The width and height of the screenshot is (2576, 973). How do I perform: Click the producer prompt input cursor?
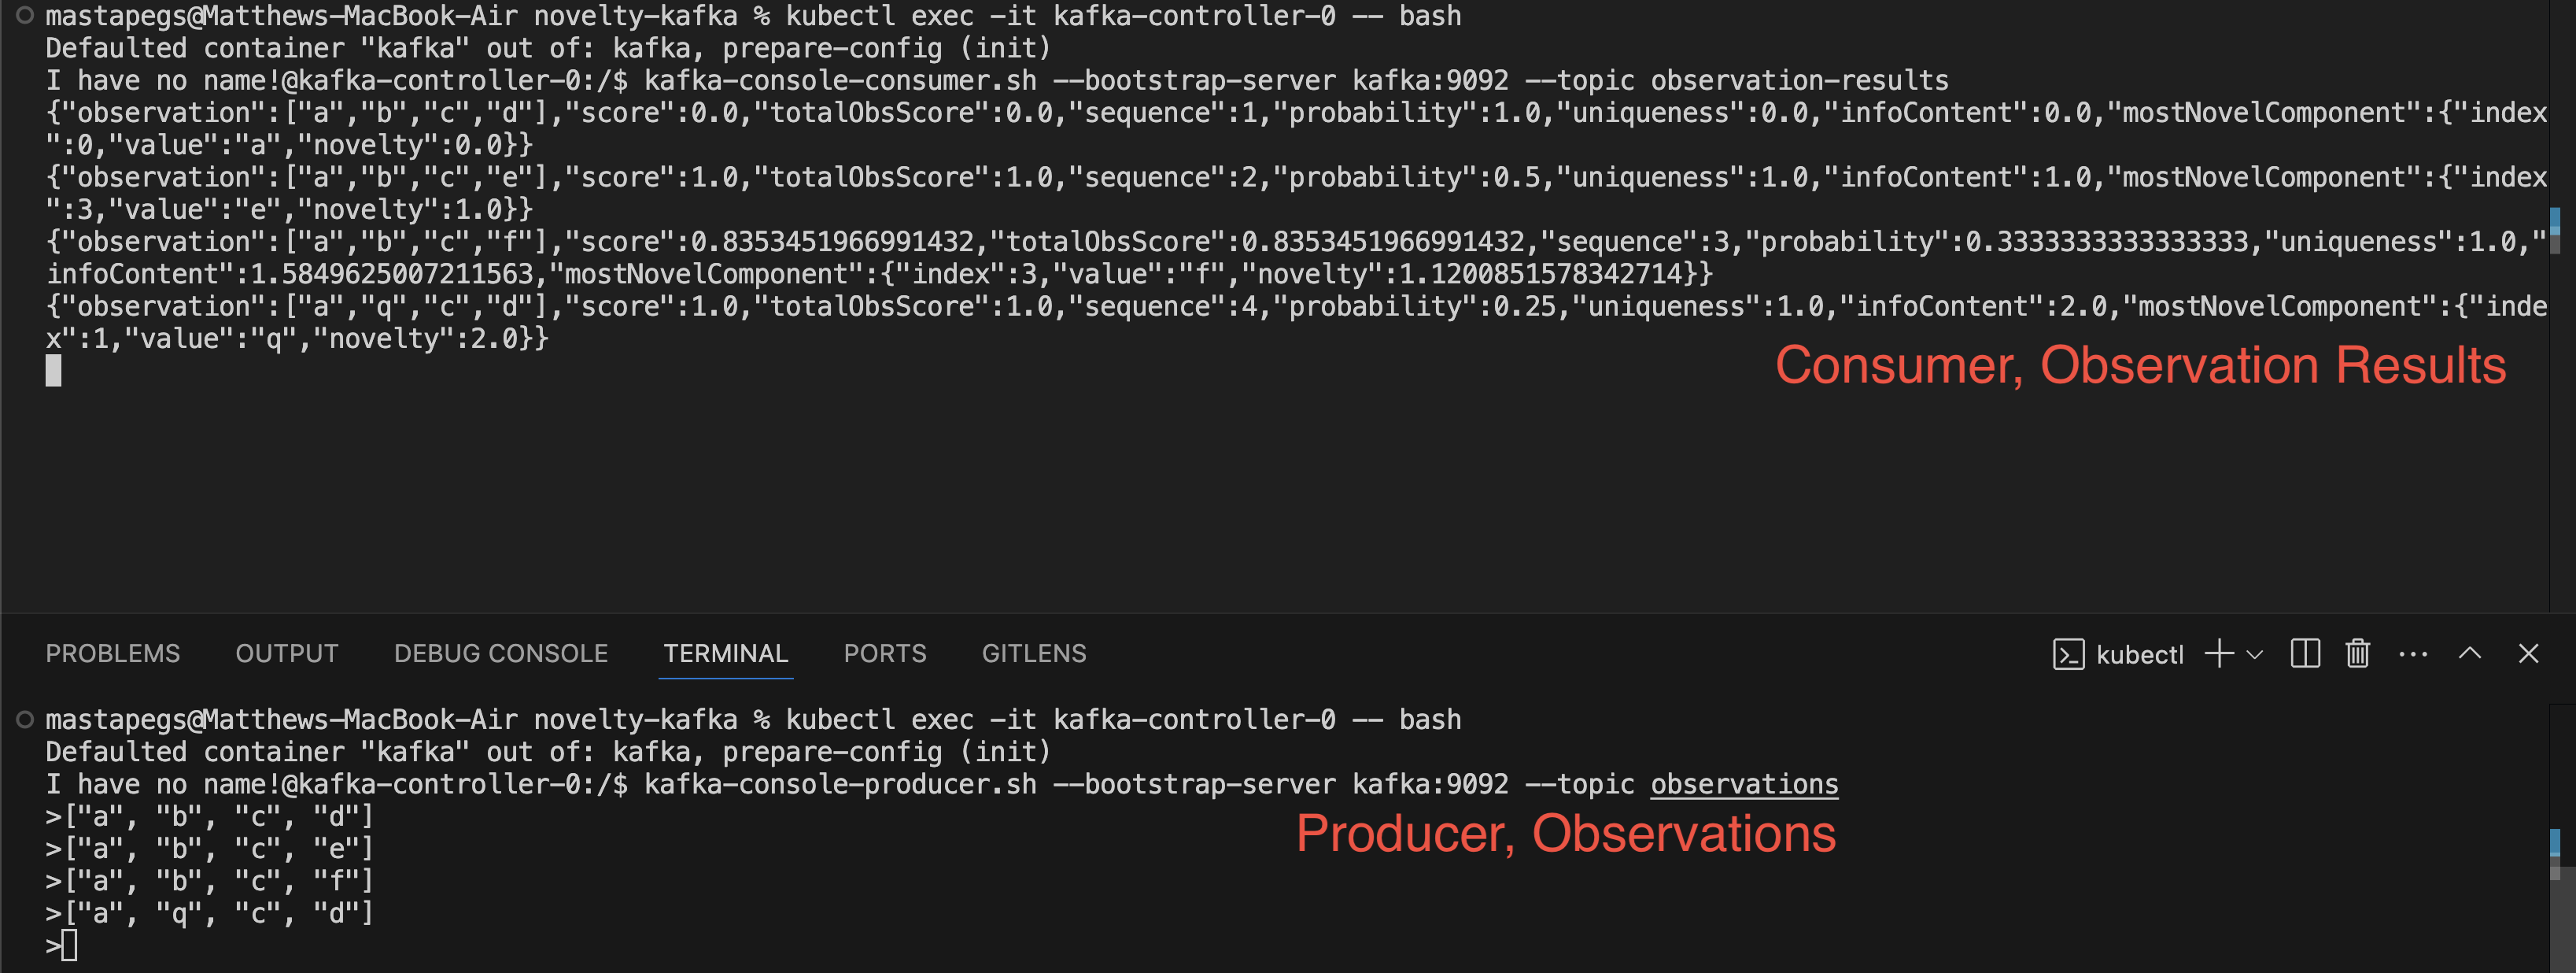point(69,945)
